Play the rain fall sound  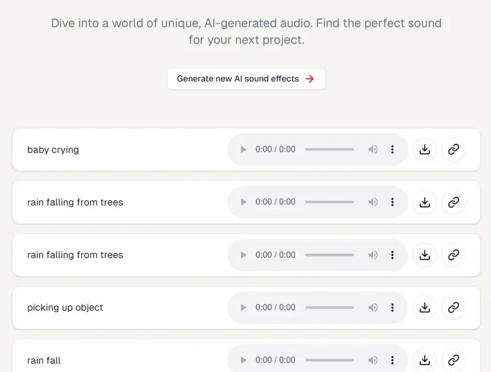(244, 360)
